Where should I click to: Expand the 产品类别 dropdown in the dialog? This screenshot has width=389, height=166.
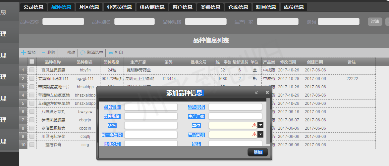260,134
